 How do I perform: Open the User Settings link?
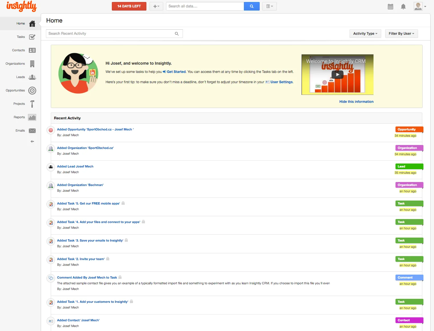point(279,82)
